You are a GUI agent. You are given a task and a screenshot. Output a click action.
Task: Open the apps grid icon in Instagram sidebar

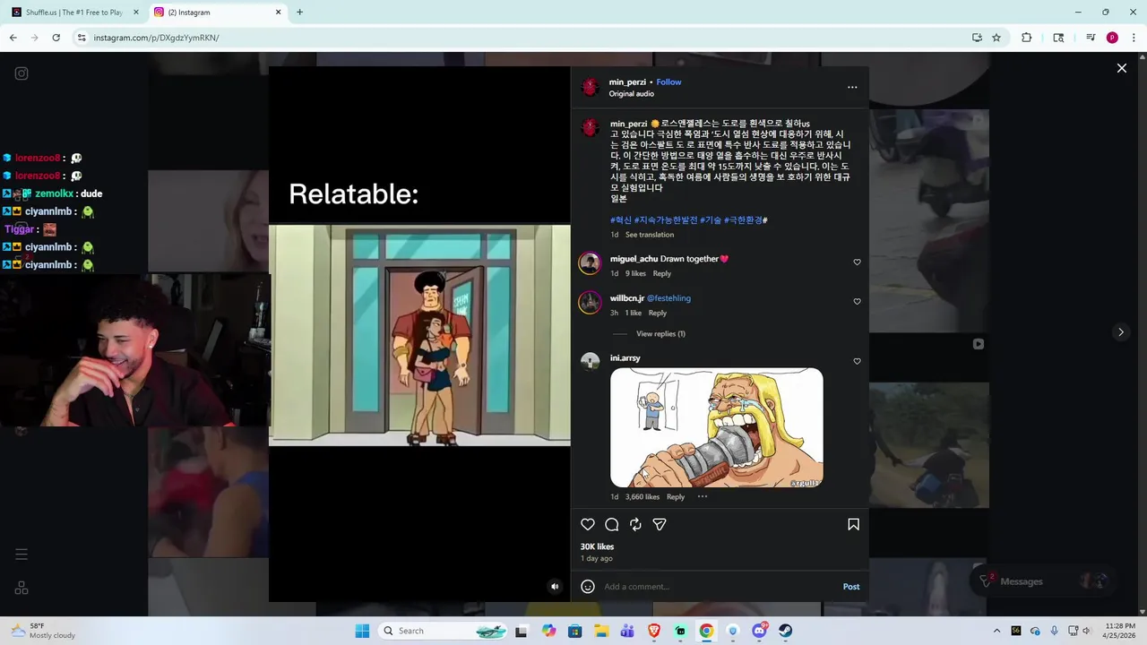pyautogui.click(x=22, y=588)
